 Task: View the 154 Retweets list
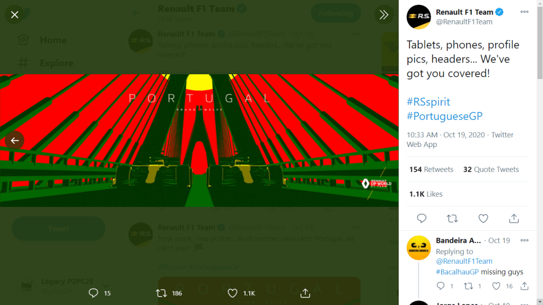[x=431, y=169]
